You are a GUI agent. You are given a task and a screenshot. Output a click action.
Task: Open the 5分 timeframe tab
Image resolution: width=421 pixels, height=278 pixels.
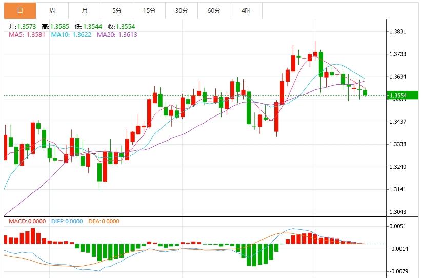pyautogui.click(x=117, y=11)
